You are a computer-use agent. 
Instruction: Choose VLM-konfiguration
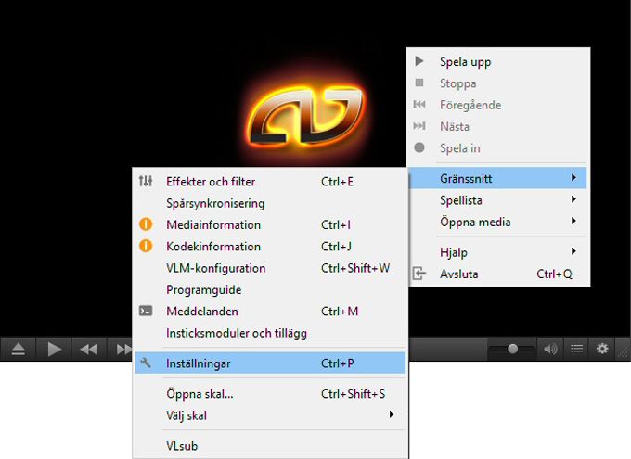point(270,268)
